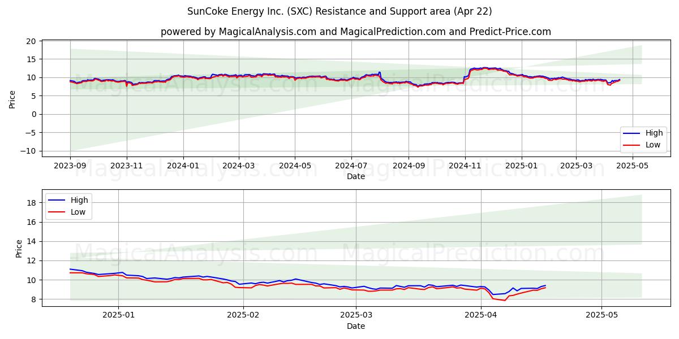Click the bottom chart y-axis value 8
679x339 pixels.
pos(33,299)
